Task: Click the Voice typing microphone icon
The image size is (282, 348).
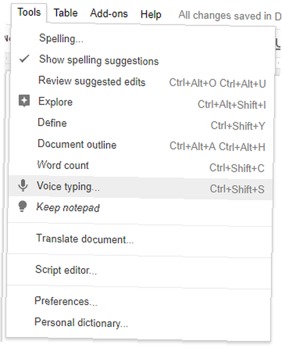Action: 23,186
